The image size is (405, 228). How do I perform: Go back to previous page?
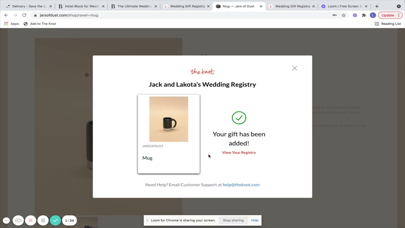click(x=6, y=15)
